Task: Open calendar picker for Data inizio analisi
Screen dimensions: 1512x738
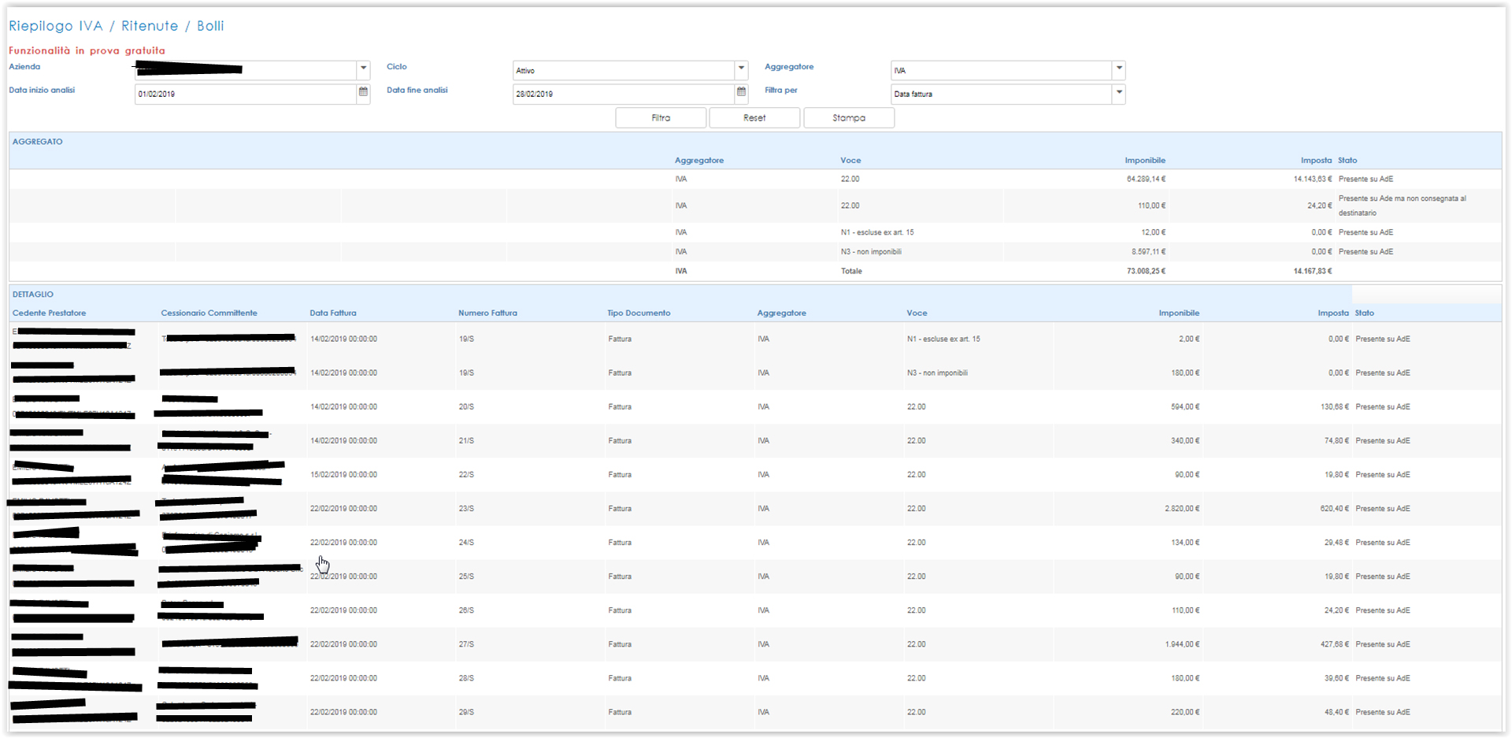Action: (363, 92)
